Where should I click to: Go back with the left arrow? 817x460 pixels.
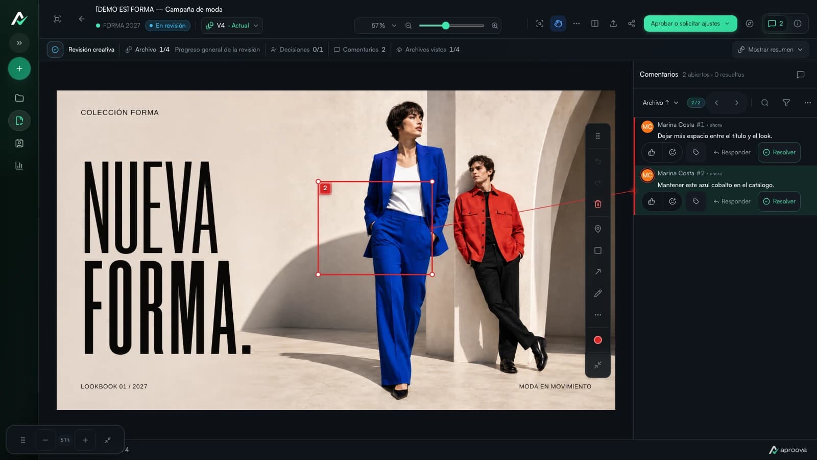click(x=81, y=19)
